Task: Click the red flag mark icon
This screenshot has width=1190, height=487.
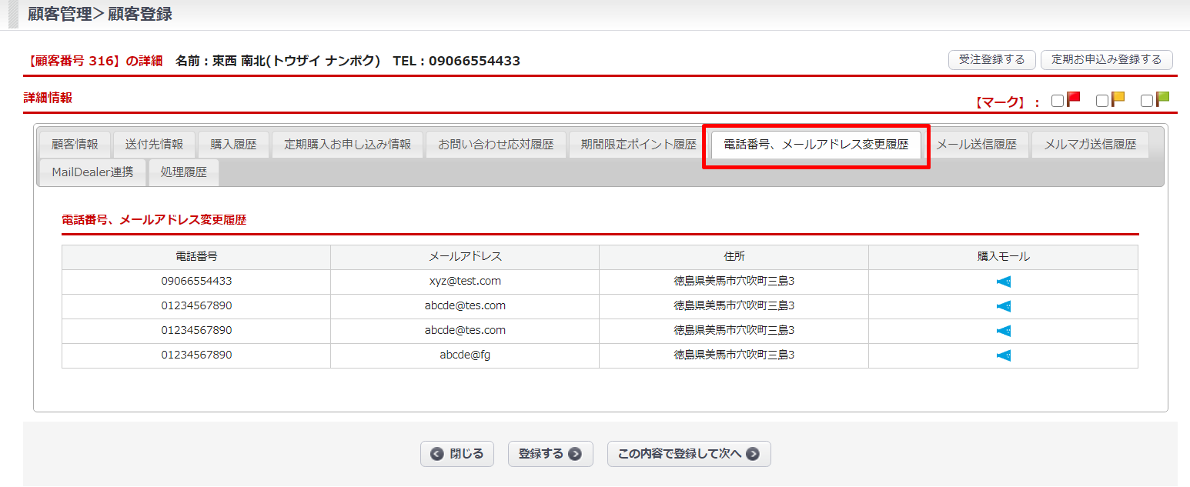Action: [x=1074, y=100]
